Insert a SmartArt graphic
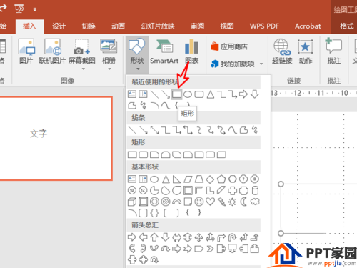Screen dimensions: 357x268 [x=164, y=51]
